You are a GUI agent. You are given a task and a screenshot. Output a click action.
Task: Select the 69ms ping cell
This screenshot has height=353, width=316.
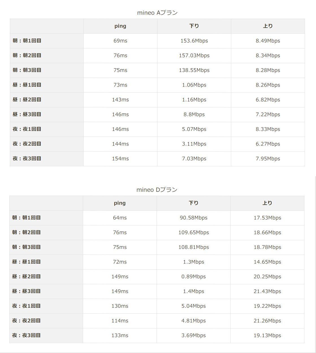(x=120, y=41)
